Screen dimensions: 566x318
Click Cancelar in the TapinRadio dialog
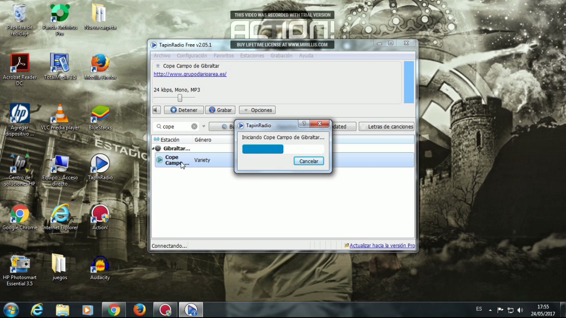coord(309,161)
